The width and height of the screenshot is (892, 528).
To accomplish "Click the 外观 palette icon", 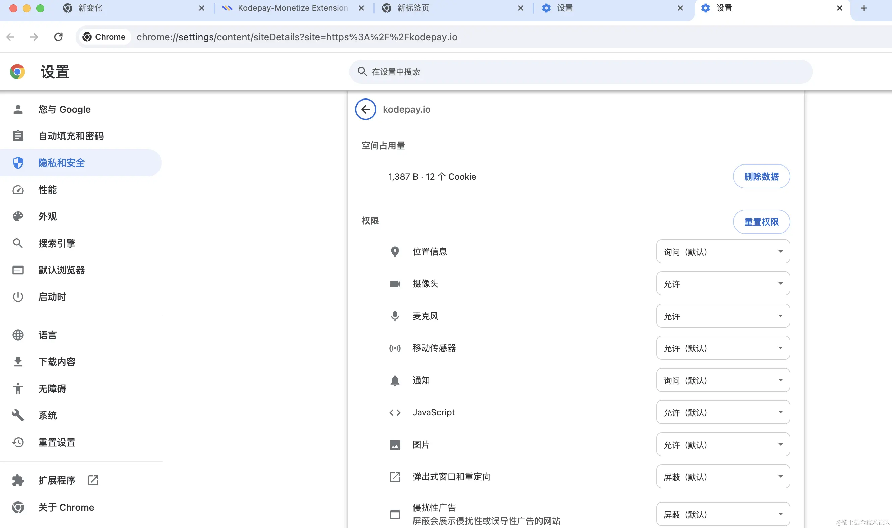I will point(18,216).
